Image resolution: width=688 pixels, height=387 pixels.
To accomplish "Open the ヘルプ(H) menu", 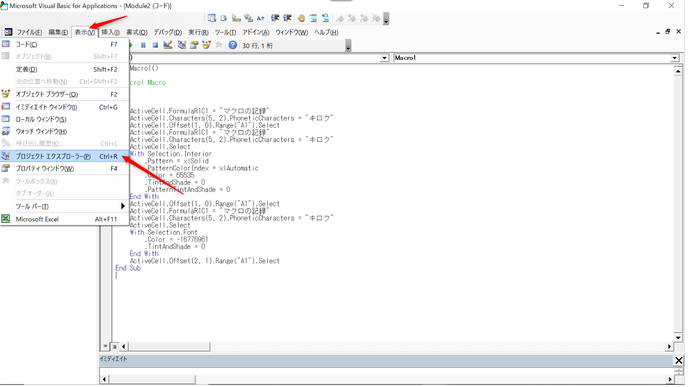I will point(326,32).
